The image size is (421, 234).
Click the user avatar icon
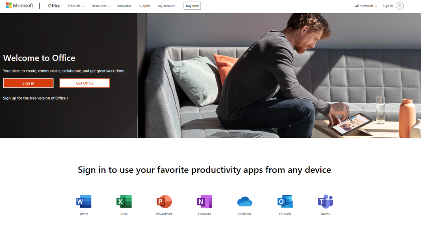click(400, 6)
